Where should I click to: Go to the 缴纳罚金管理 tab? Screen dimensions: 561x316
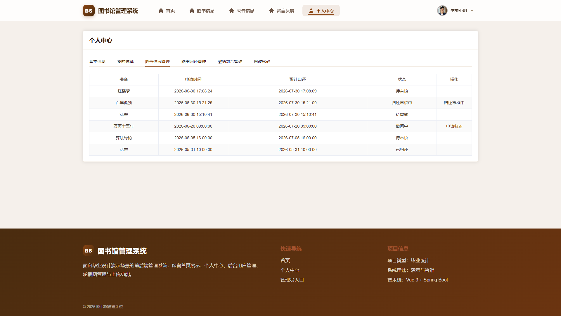(230, 61)
